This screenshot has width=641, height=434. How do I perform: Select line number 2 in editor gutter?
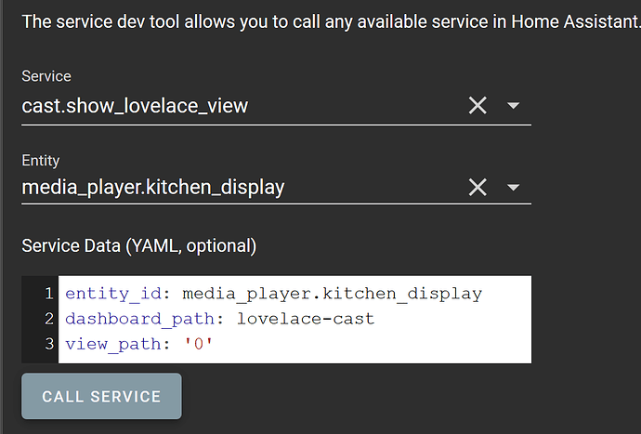(x=47, y=319)
